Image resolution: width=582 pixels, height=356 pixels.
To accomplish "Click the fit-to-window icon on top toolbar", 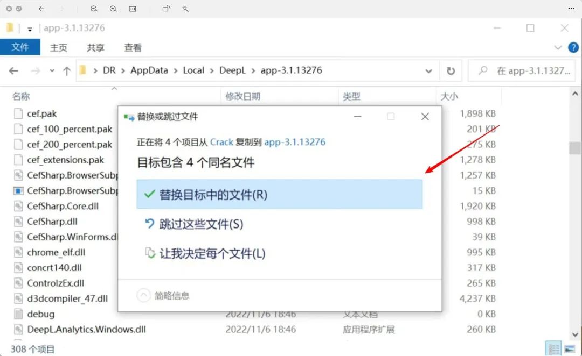I will [x=132, y=9].
